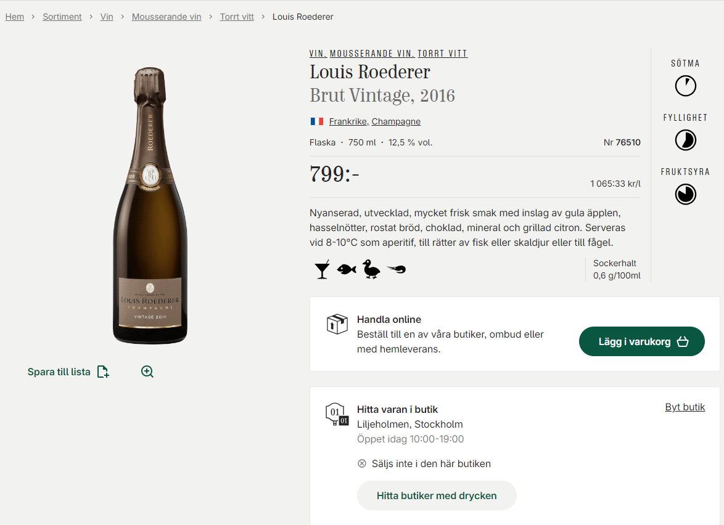This screenshot has width=724, height=525.
Task: Open the Frankrike country link
Action: 348,121
